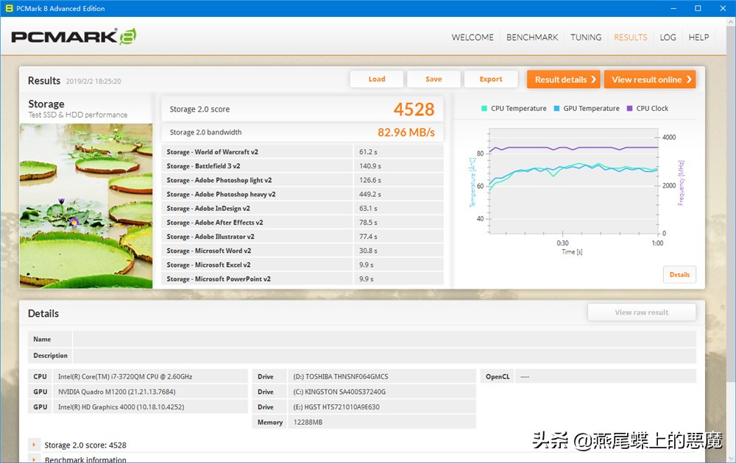This screenshot has height=463, width=736.
Task: Maximize the PCMark 8 window
Action: [698, 9]
